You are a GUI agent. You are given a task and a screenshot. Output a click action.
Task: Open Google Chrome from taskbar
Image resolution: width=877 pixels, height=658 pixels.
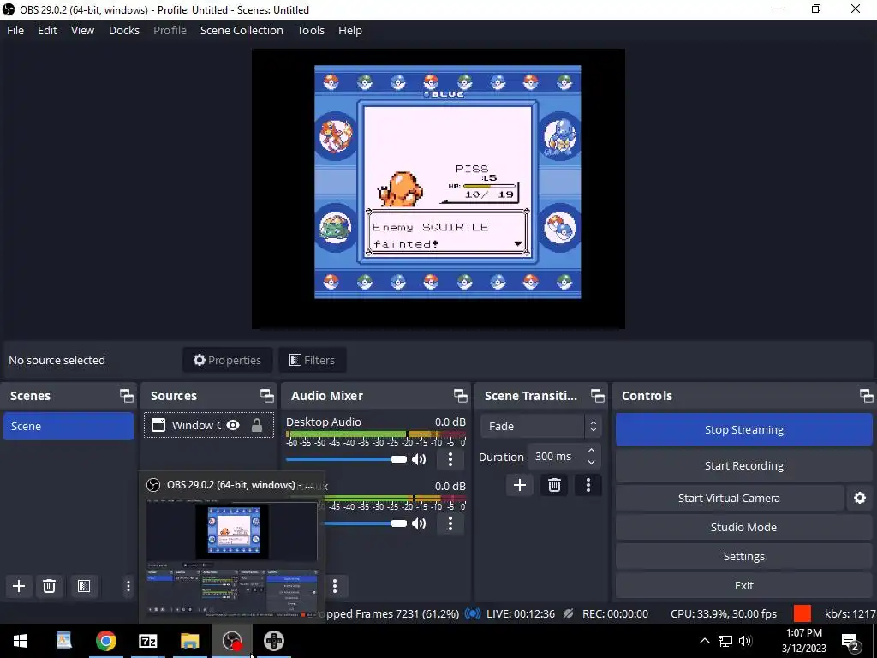[x=105, y=641]
